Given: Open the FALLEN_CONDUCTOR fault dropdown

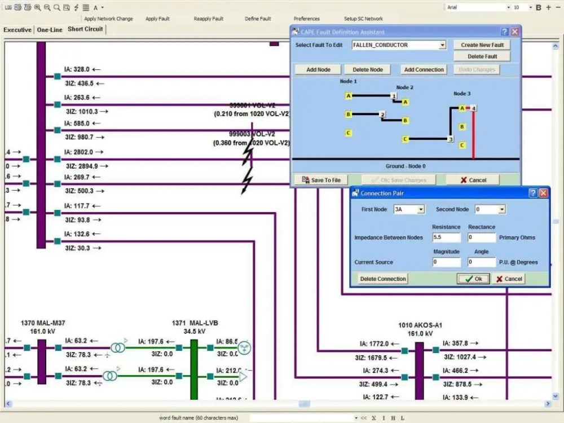Looking at the screenshot, I should 442,45.
